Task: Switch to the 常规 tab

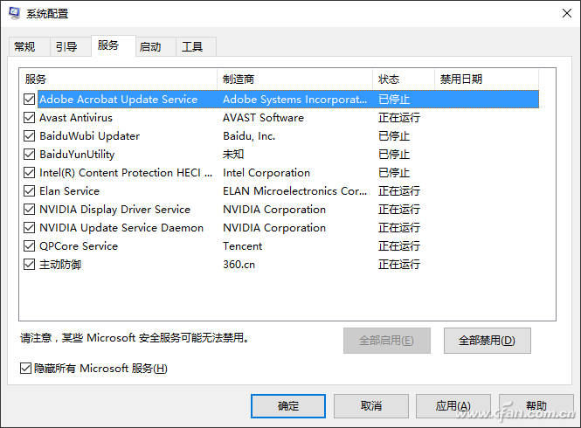Action: [x=24, y=47]
